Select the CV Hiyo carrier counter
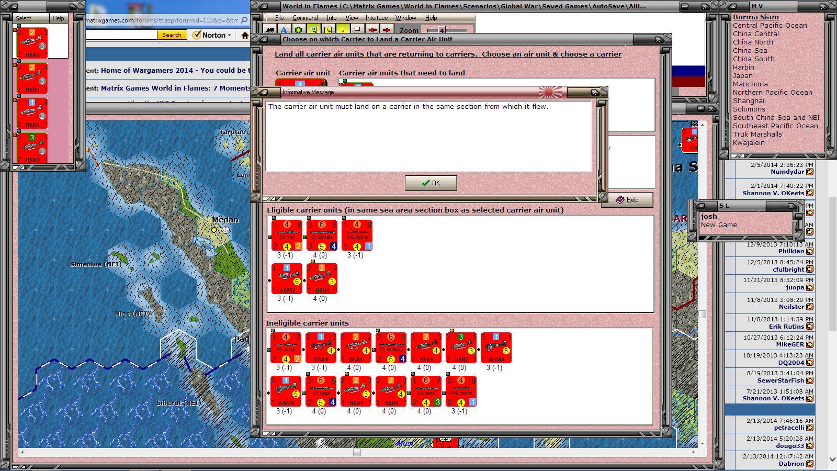 [287, 235]
